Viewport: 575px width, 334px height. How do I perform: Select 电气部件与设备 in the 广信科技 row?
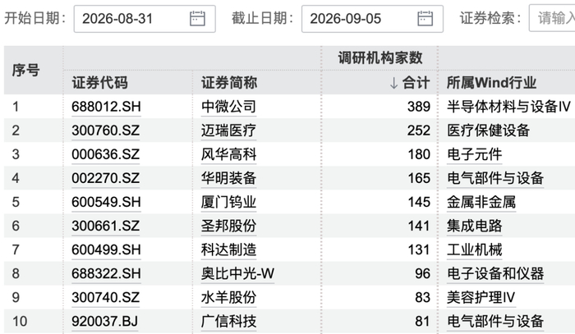pos(495,321)
